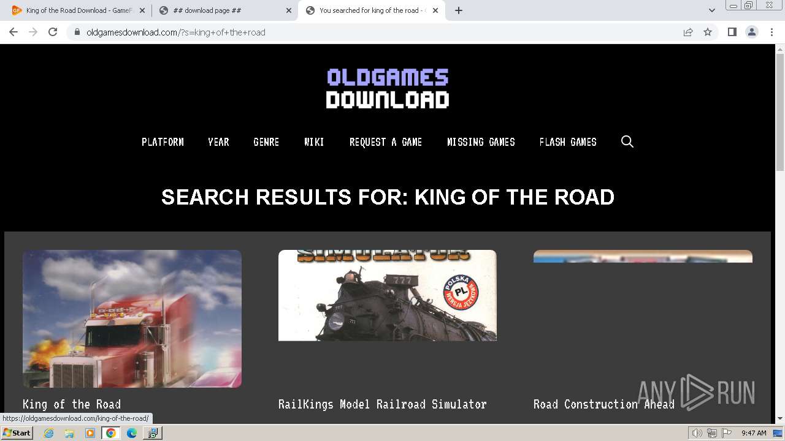Click the RailKings locomotive thumbnail
The image size is (785, 441).
[388, 295]
